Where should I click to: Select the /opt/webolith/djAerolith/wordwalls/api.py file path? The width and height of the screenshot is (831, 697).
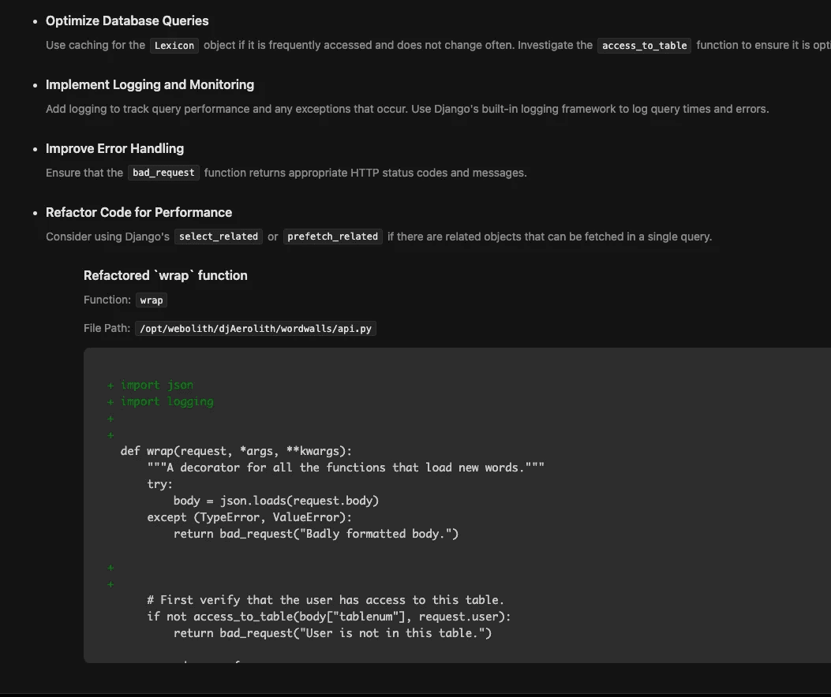255,328
